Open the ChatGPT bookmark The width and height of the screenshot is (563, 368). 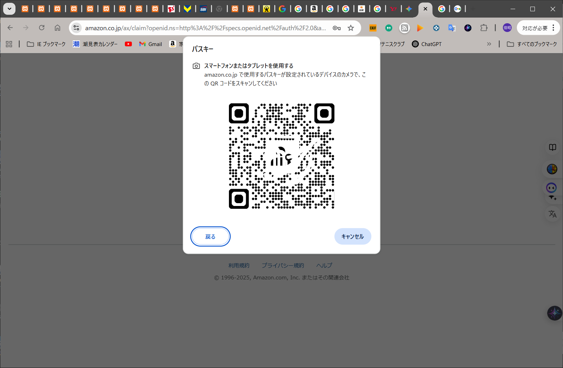427,44
